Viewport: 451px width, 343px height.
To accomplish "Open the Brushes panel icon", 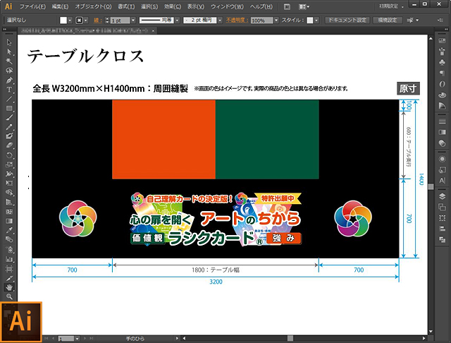I will tap(442, 52).
